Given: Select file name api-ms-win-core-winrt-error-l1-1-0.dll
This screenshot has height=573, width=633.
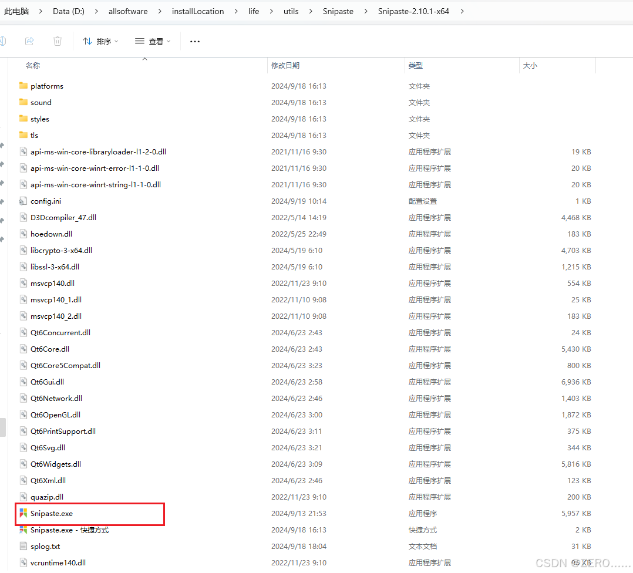Looking at the screenshot, I should (95, 168).
